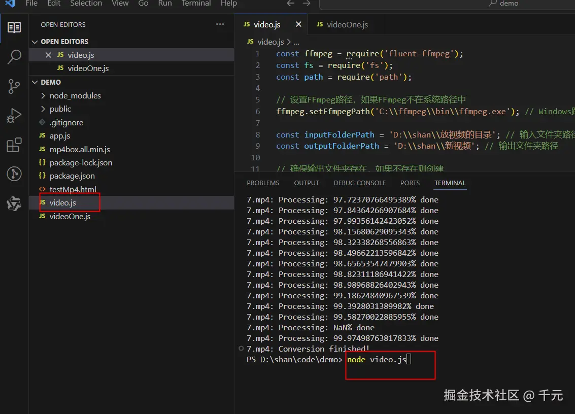Open the Edit menu
The width and height of the screenshot is (575, 414).
point(54,4)
